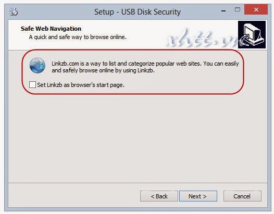The width and height of the screenshot is (274, 214).
Task: Click empty bottom bar left of Back button
Action: [73, 196]
